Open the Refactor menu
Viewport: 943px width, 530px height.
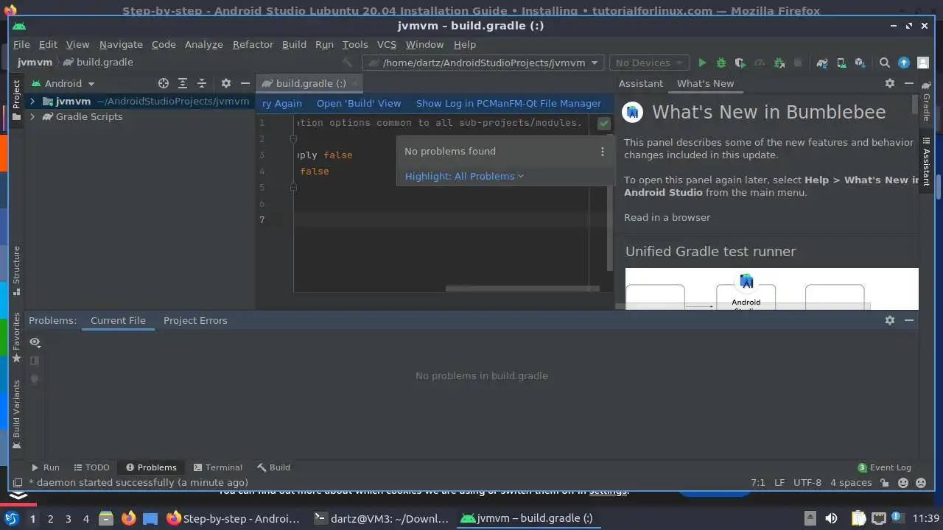253,44
